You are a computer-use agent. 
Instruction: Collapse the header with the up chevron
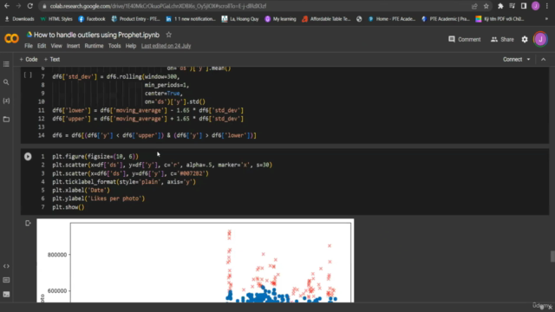(544, 60)
